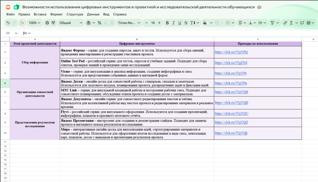The width and height of the screenshot is (318, 182).
Task: Apply cell fill color bucket
Action: coord(205,23)
